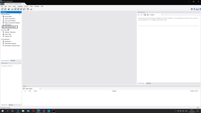Switch to the Snippets tab
This screenshot has height=113, width=201.
click(148, 83)
